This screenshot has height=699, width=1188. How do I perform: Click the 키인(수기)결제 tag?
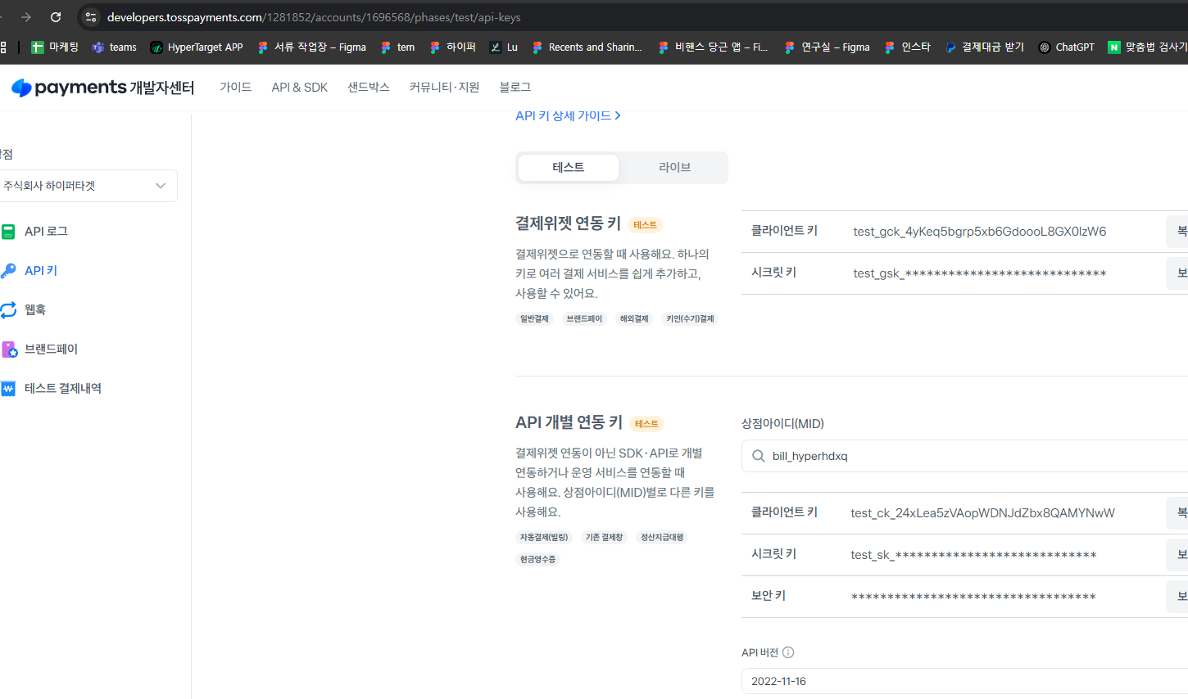coord(690,318)
